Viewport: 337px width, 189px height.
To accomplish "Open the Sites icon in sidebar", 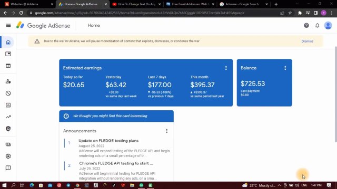I will click(x=8, y=66).
